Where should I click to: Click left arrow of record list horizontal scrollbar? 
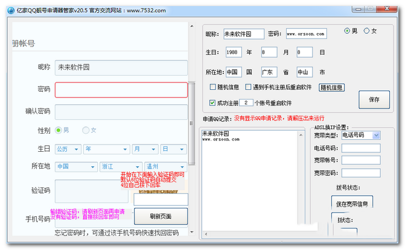pyautogui.click(x=206, y=234)
